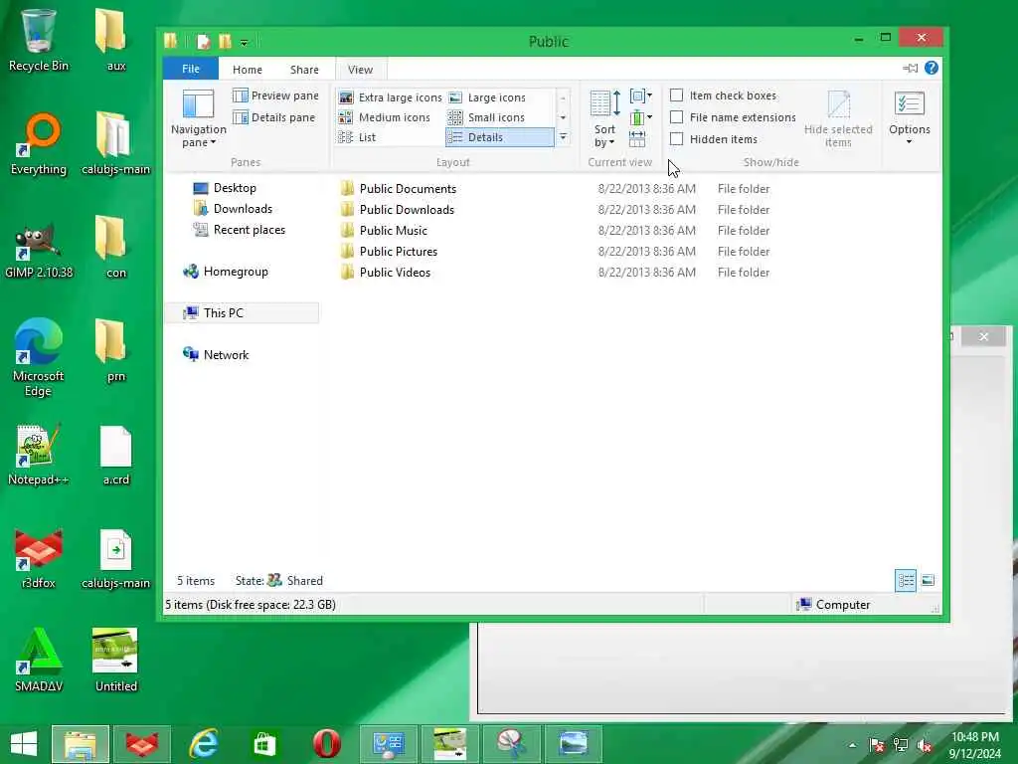Screen dimensions: 1018x764
Task: Switch to the Home tab
Action: (x=248, y=70)
